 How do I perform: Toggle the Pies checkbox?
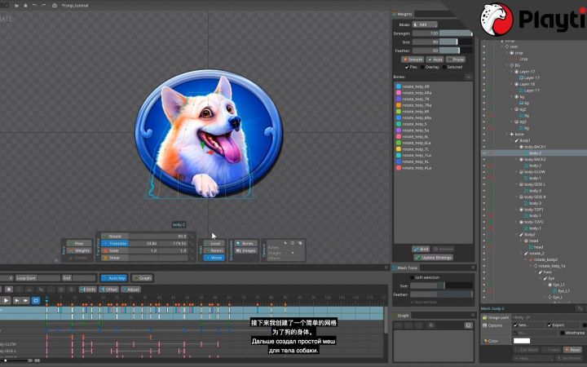[407, 67]
